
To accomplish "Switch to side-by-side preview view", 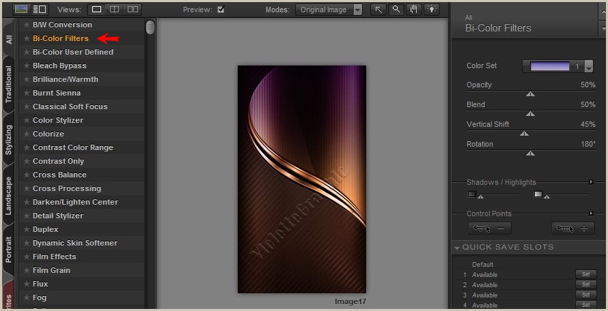I will (133, 10).
